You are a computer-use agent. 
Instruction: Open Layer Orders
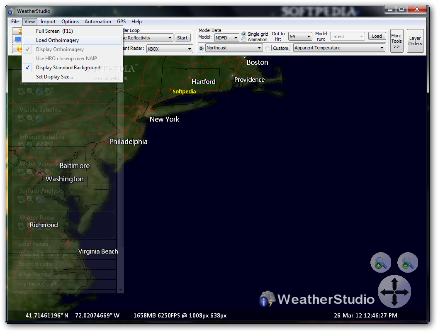tap(415, 41)
